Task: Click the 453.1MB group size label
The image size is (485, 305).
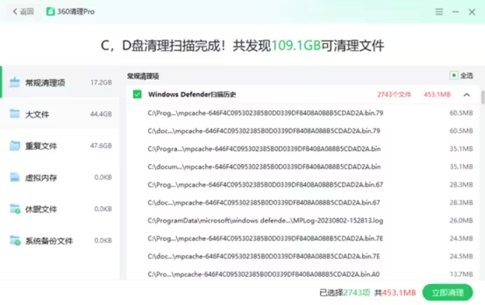Action: [437, 95]
